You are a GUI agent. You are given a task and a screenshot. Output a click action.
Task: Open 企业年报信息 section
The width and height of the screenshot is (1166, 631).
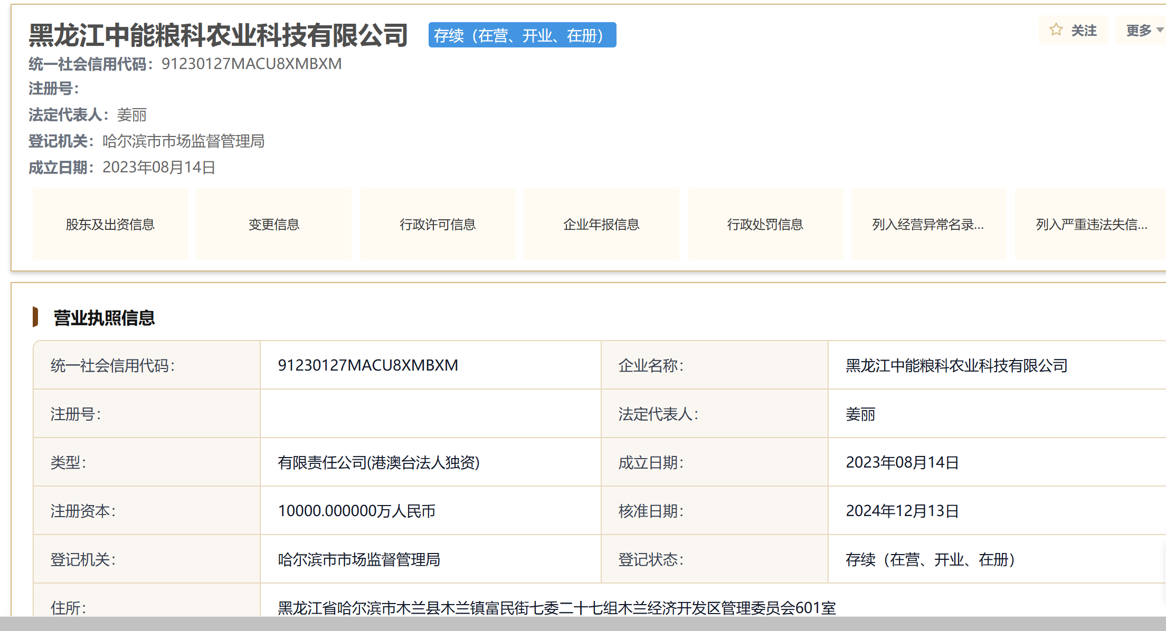tap(601, 225)
